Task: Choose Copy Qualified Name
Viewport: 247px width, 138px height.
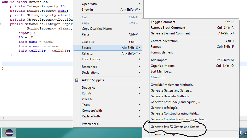Action: (x=108, y=29)
